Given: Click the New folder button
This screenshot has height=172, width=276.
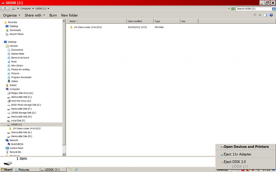Looking at the screenshot, I should 70,15.
